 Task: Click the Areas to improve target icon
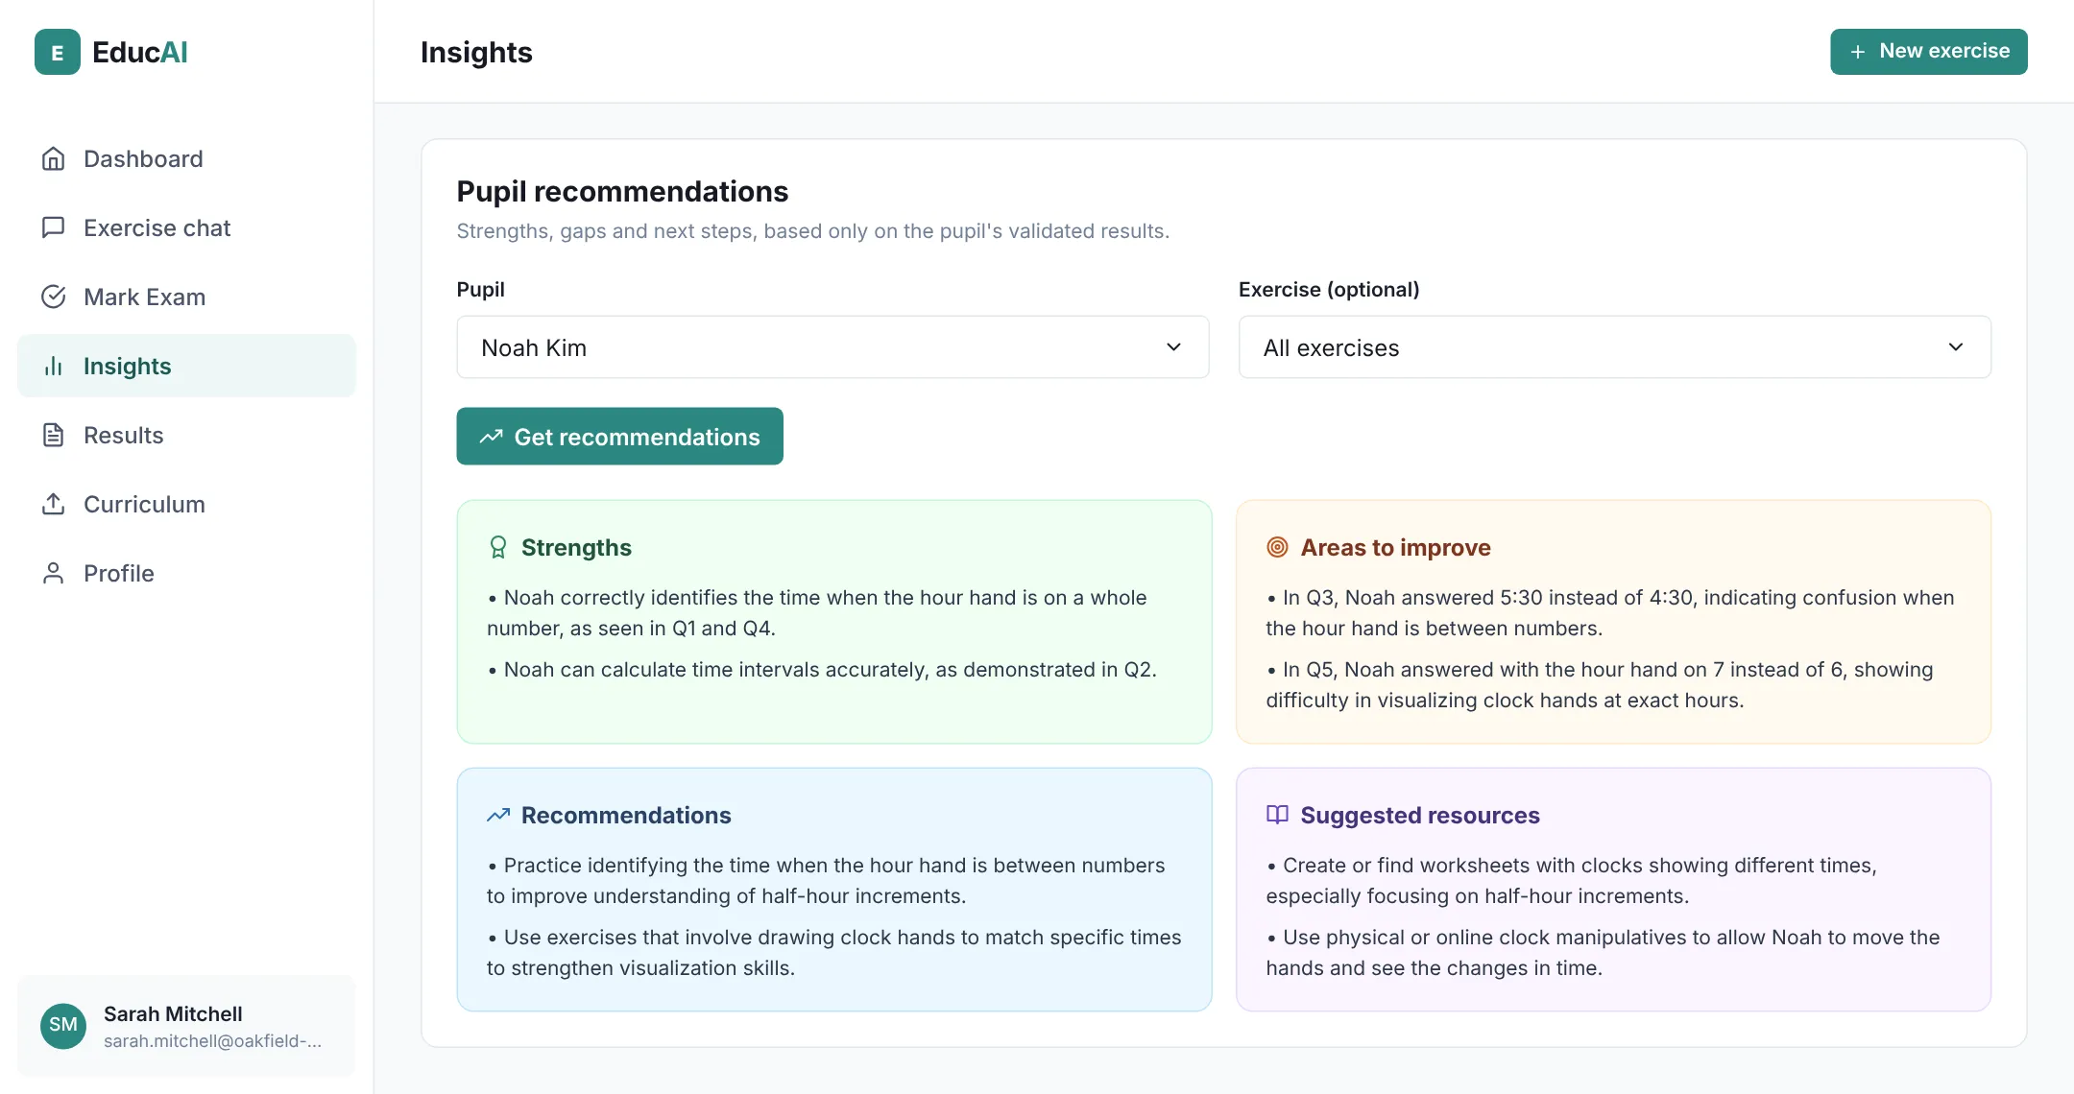[x=1277, y=547]
